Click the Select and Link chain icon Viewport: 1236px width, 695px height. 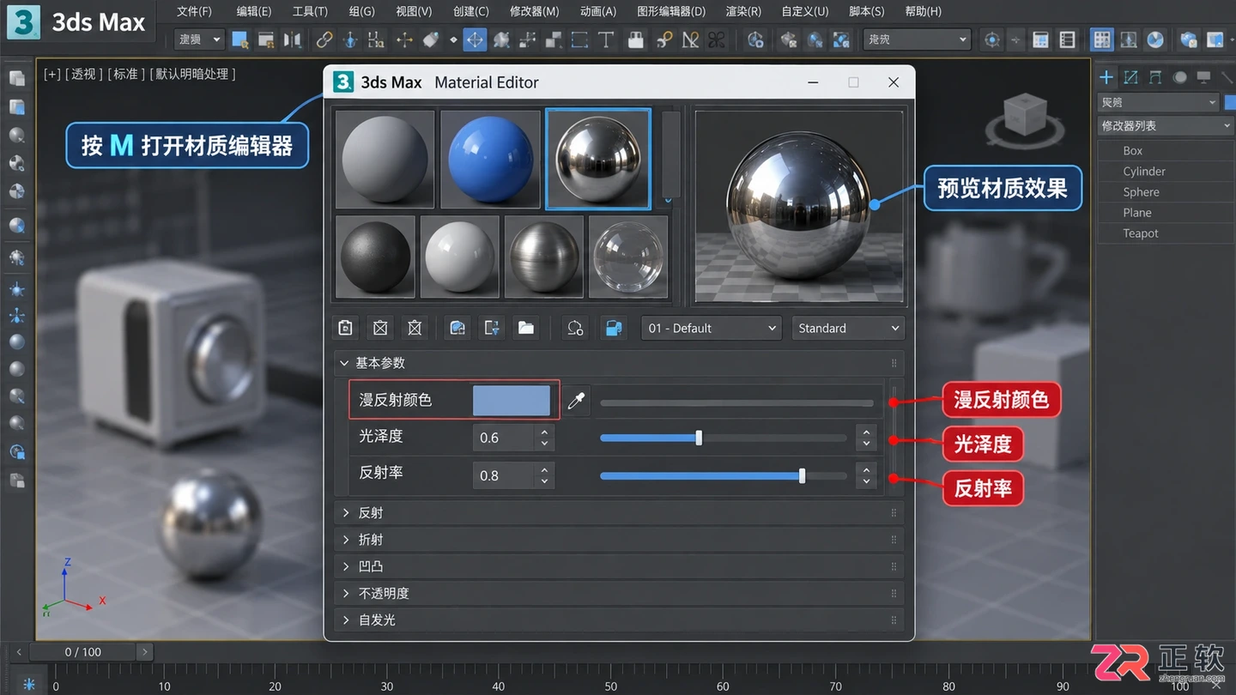(x=324, y=39)
